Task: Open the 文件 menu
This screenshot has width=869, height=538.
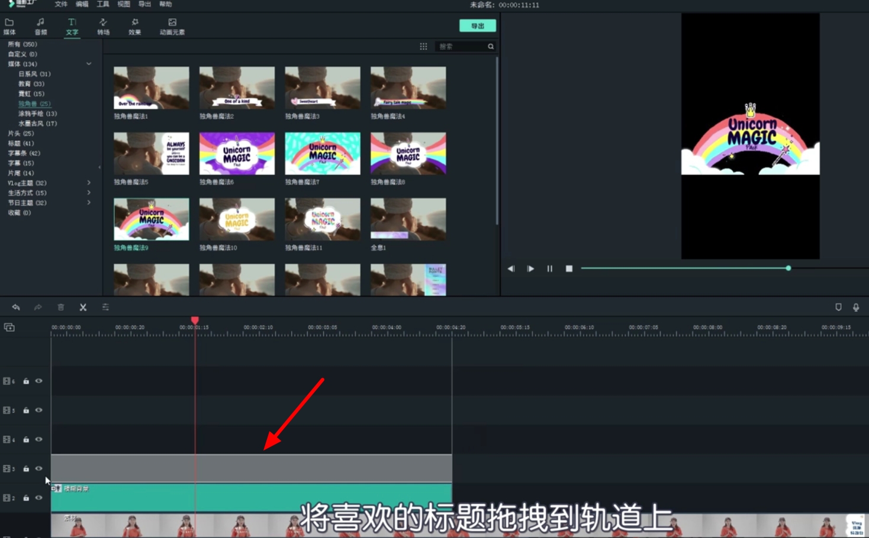Action: pos(61,4)
